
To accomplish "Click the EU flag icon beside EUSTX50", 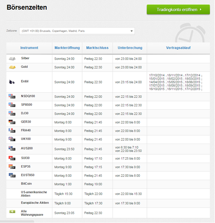I will pos(12,175).
